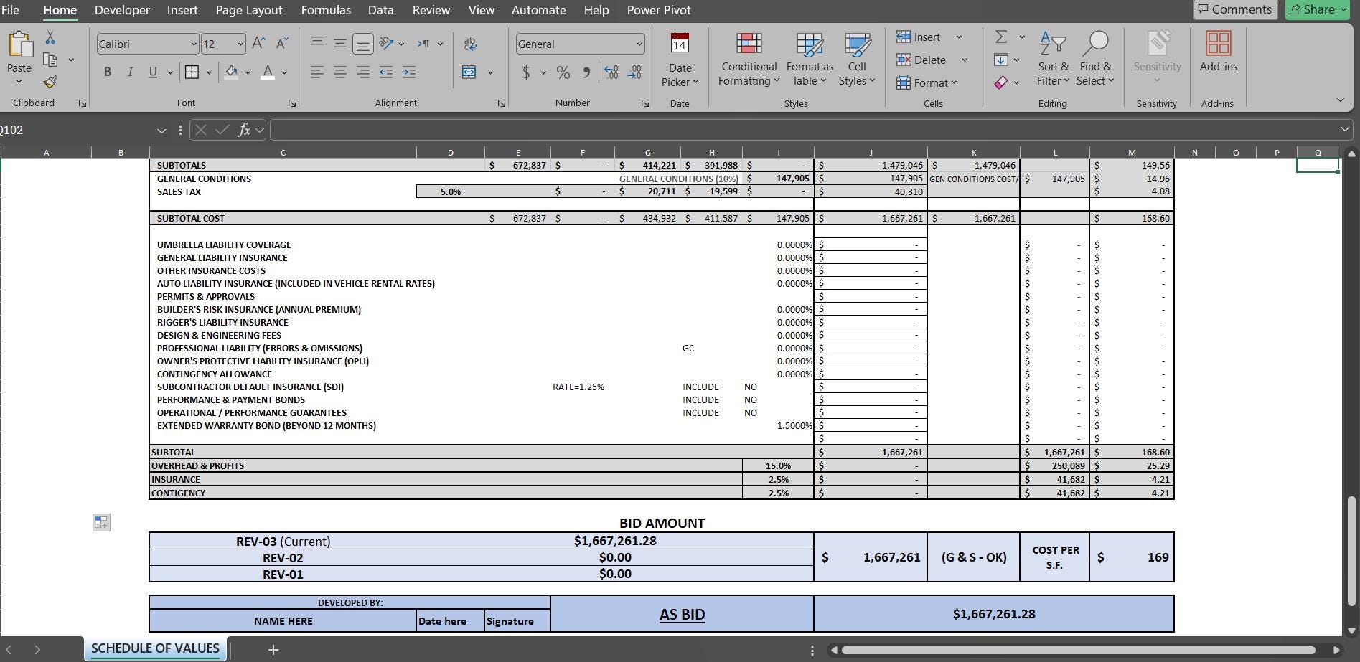
Task: Open Sort & Filter menu
Action: tap(1053, 60)
